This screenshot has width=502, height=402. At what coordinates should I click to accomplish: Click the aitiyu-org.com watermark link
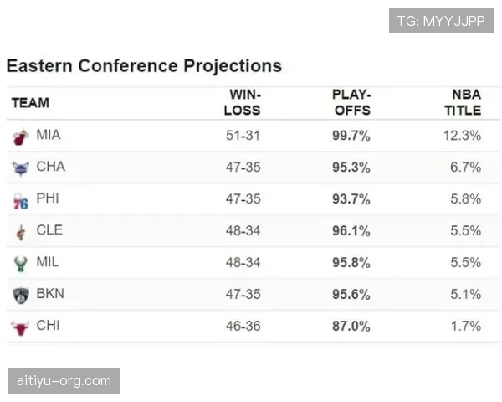(x=64, y=381)
